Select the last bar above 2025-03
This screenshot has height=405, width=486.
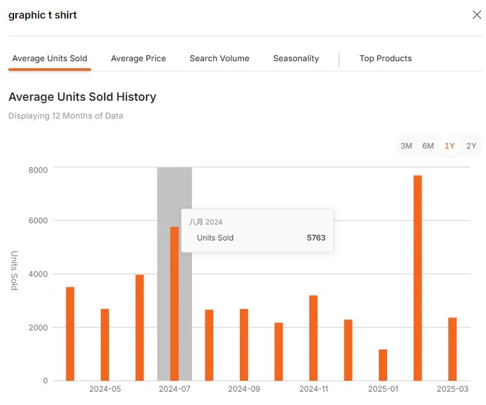click(452, 349)
